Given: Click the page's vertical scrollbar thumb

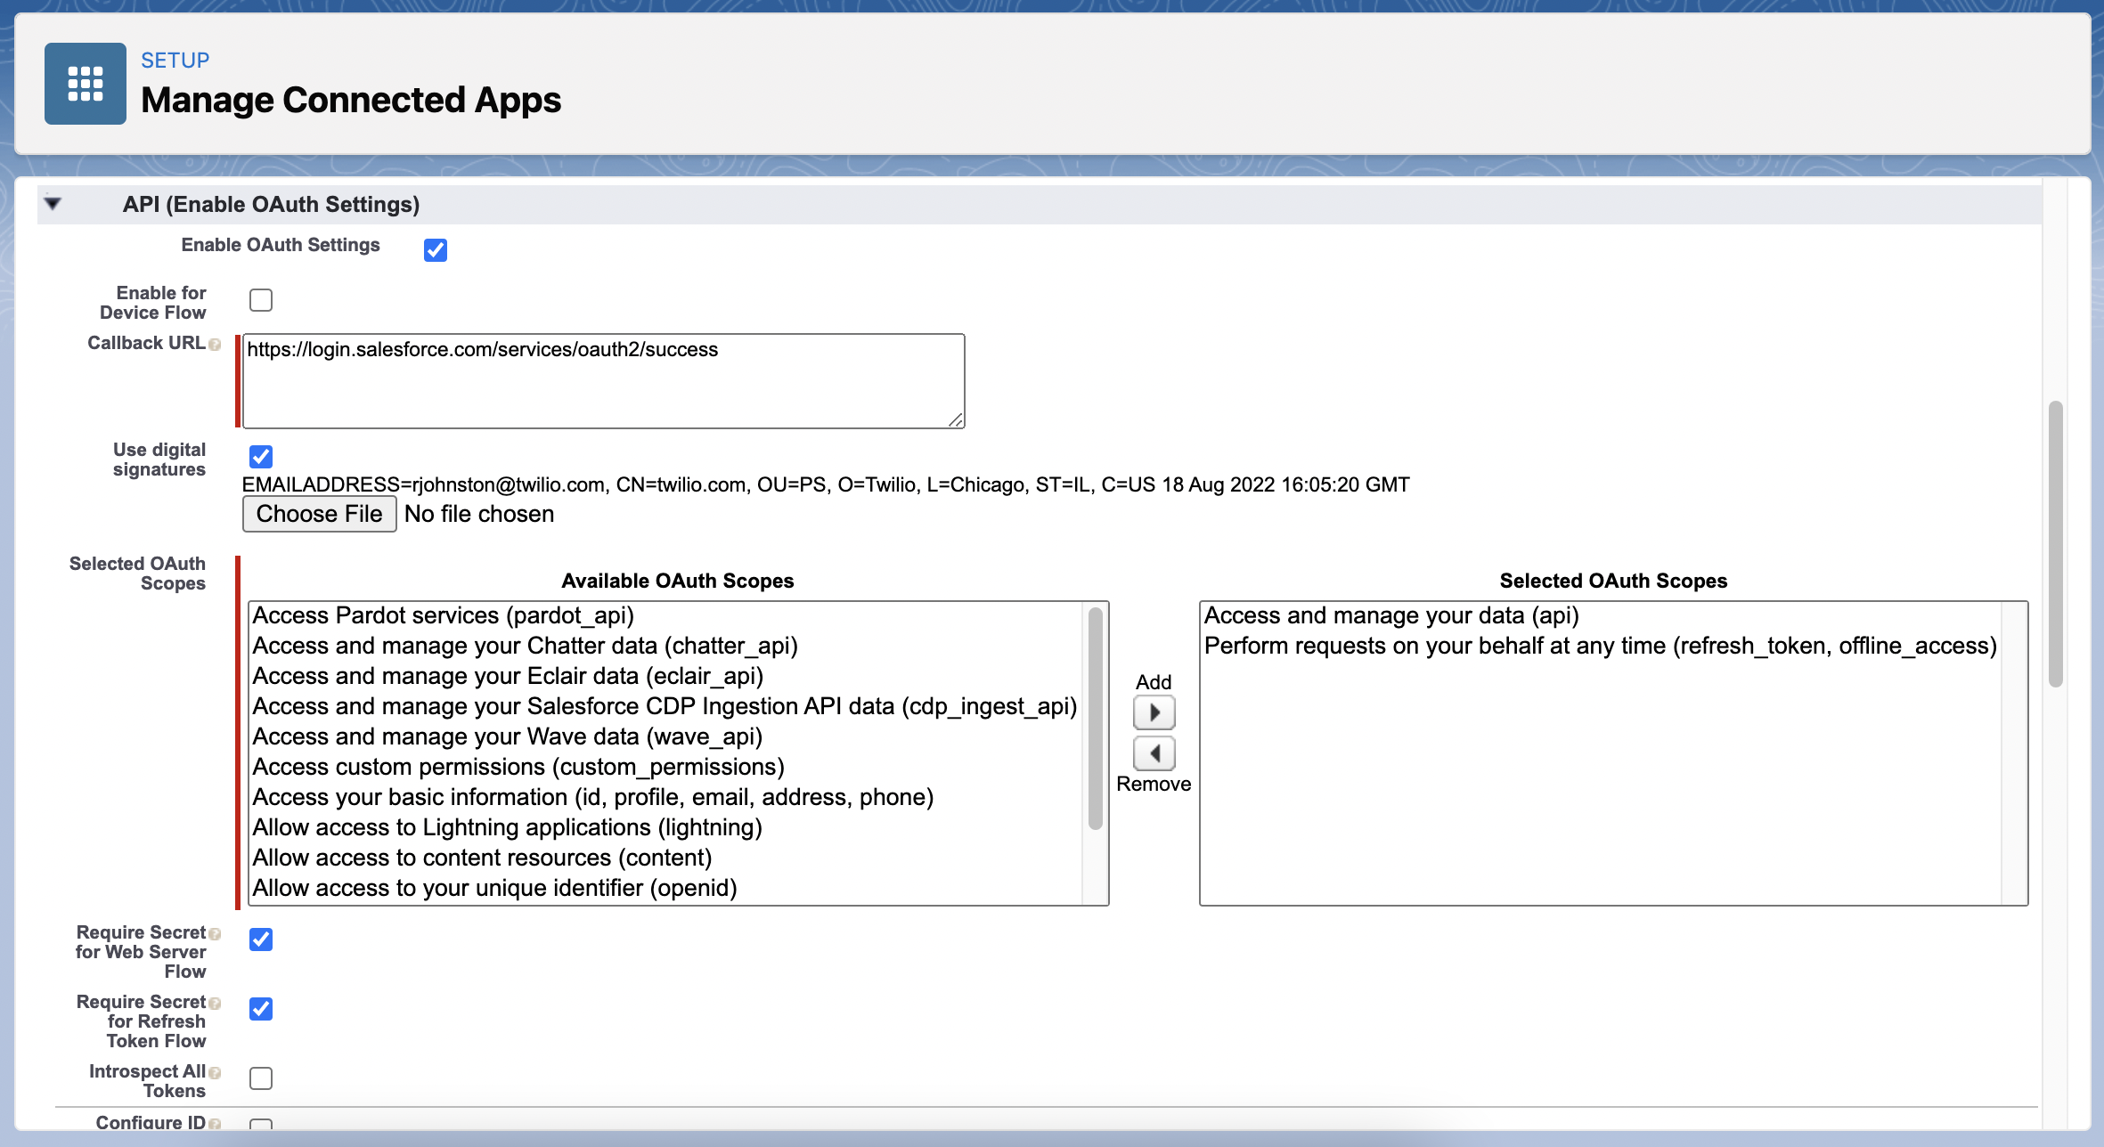Looking at the screenshot, I should pyautogui.click(x=2056, y=543).
